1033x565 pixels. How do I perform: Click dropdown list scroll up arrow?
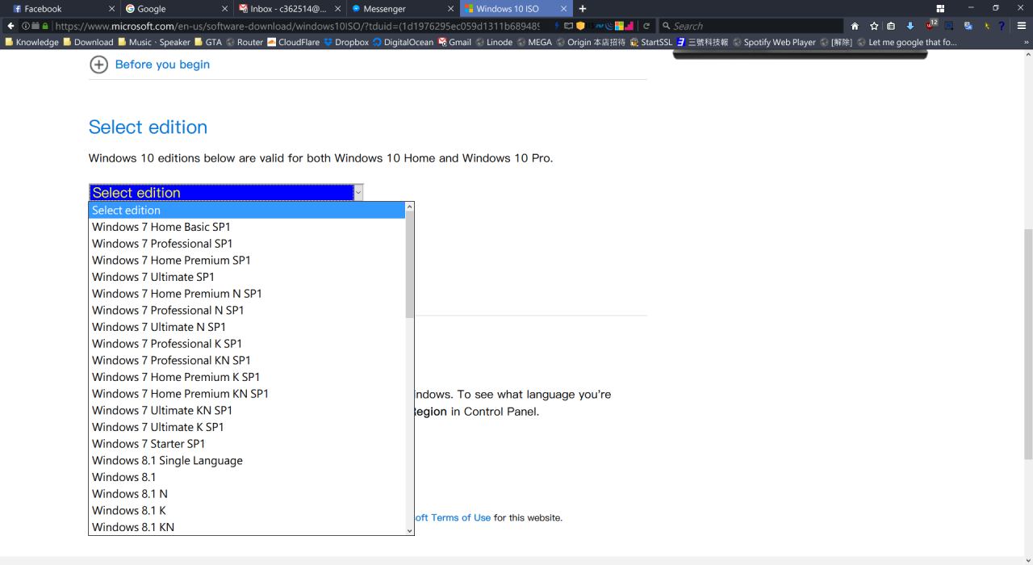click(x=409, y=207)
